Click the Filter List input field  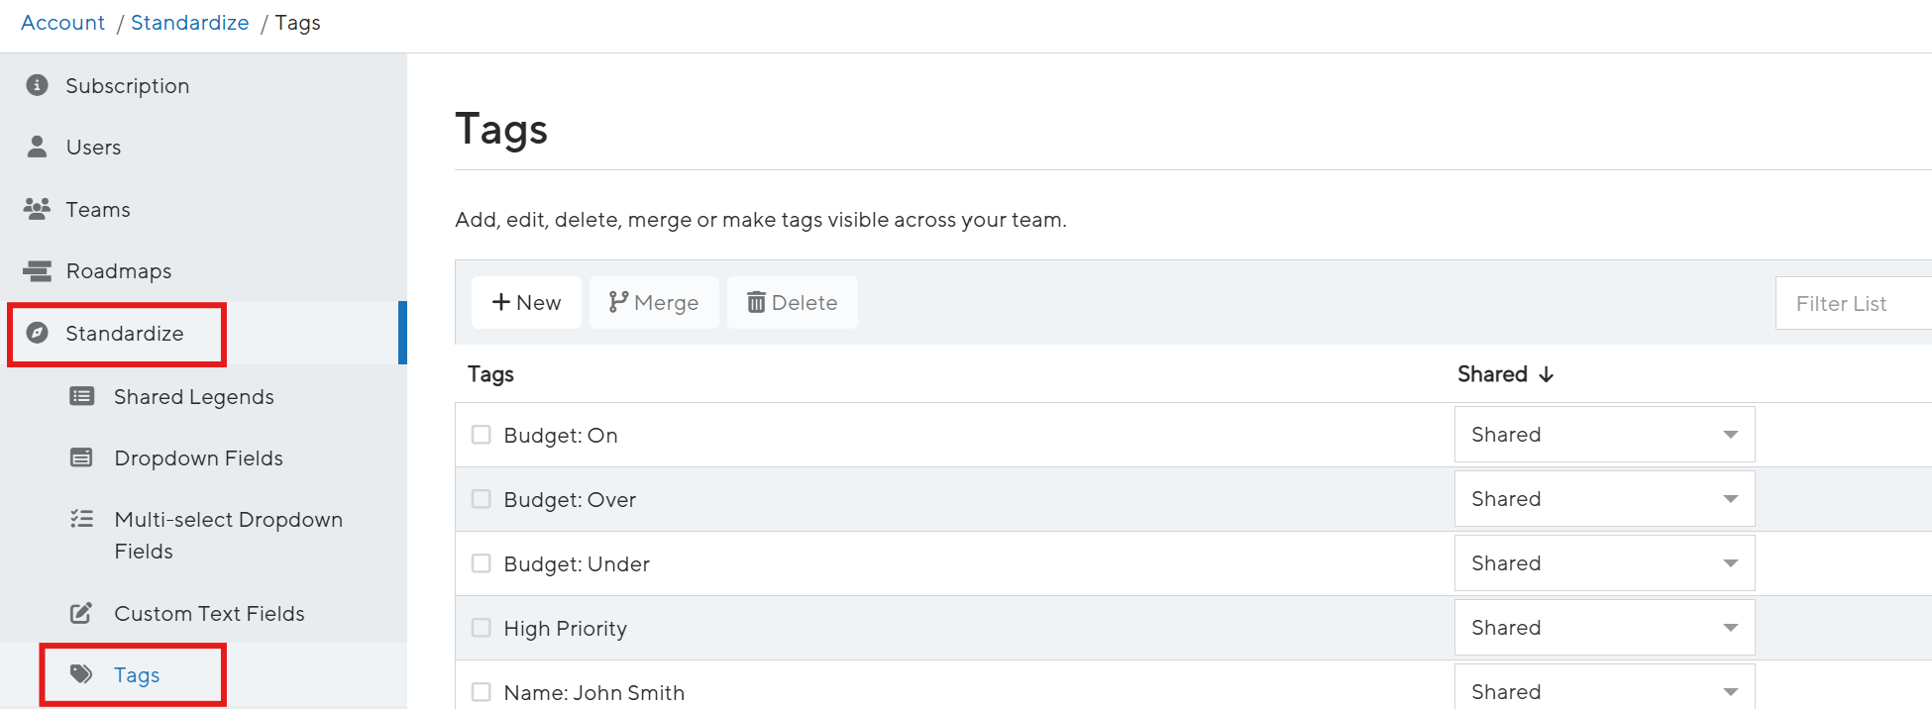[x=1853, y=303]
